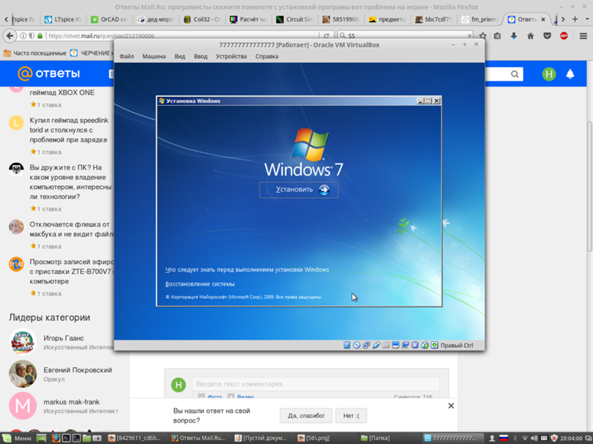Screen dimensions: 593x444
Task: Switch to the OrCAD browser tab
Action: (x=110, y=19)
